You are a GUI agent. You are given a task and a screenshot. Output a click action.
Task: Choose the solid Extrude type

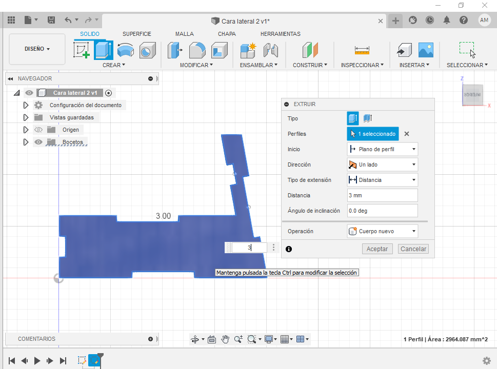point(353,118)
